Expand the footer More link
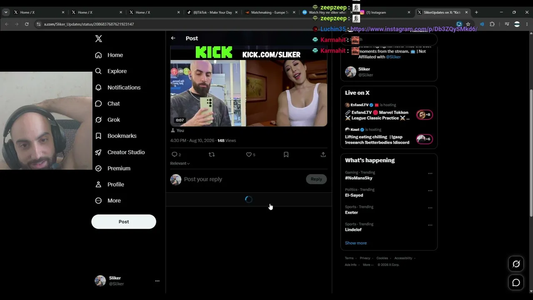Viewport: 533px width, 300px height. click(367, 265)
